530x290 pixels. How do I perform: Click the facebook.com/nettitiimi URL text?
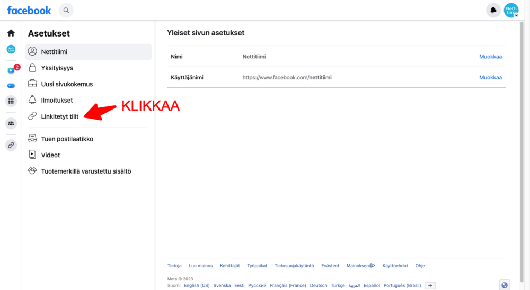pos(287,77)
